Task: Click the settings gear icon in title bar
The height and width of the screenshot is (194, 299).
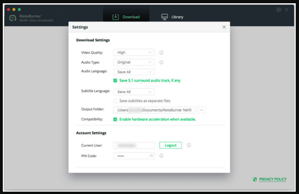Action: (279, 10)
